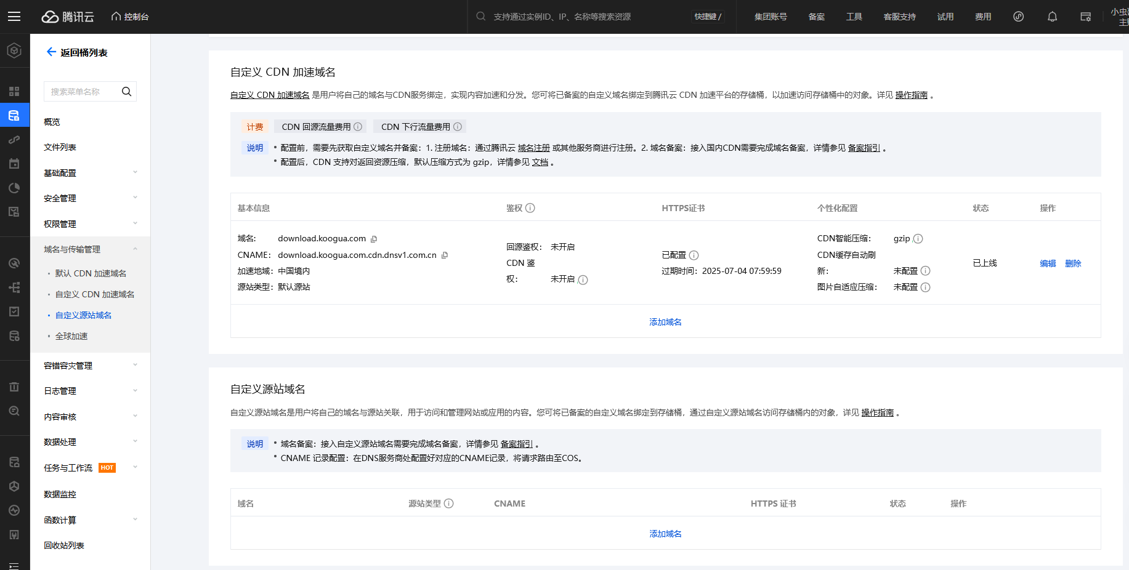Click the back arrow 返回桶列表
Screen dimensions: 1129x570
click(52, 52)
